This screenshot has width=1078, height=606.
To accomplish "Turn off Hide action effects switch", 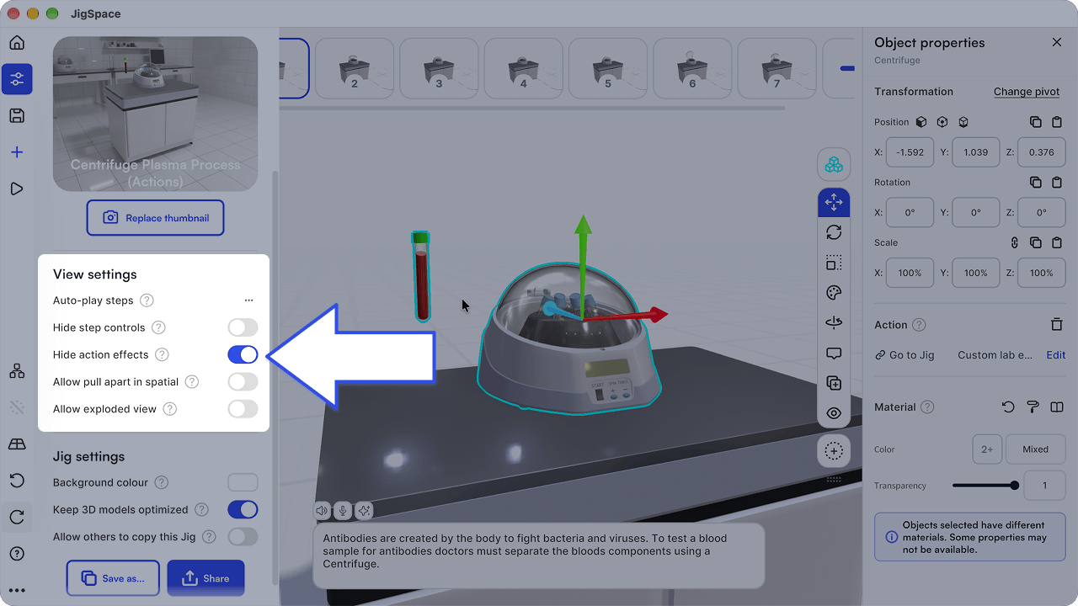I will coord(243,354).
